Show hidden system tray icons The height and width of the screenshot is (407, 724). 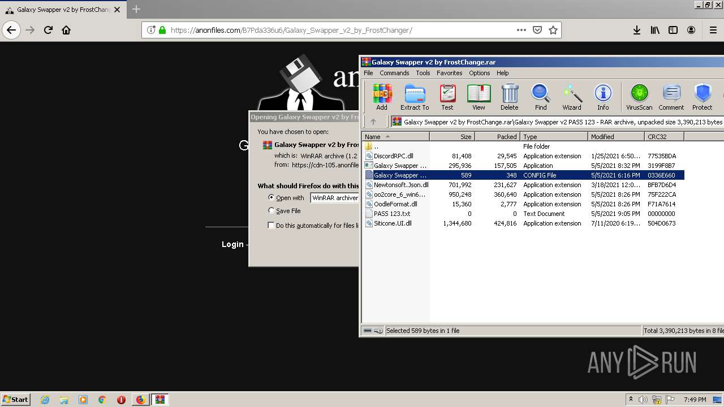click(631, 400)
